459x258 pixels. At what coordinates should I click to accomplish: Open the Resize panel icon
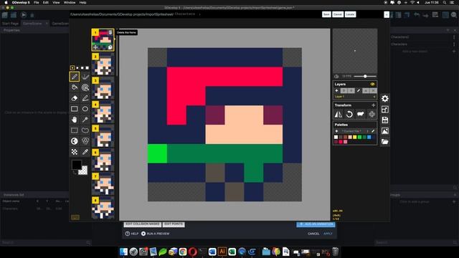[385, 110]
